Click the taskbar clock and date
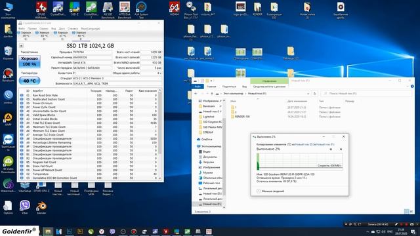This screenshot has width=420, height=236. pyautogui.click(x=401, y=231)
